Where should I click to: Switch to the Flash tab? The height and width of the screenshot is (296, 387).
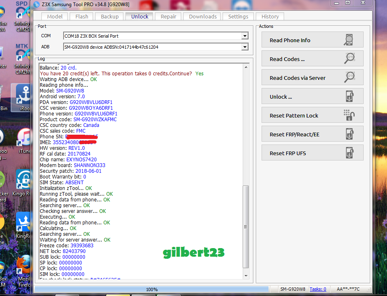(82, 16)
